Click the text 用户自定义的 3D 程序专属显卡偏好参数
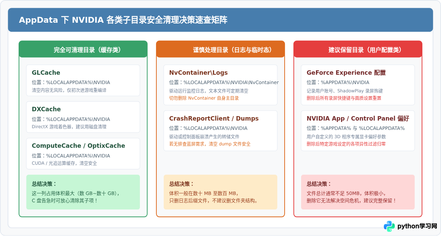The image size is (441, 236). (346, 137)
